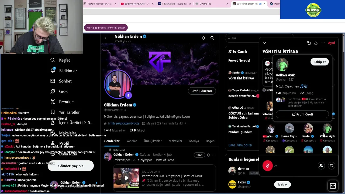Image resolution: width=345 pixels, height=194 pixels.
Task: Open Keşfet in the sidebar
Action: 60,60
